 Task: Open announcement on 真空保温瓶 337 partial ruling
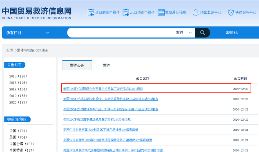(97, 119)
